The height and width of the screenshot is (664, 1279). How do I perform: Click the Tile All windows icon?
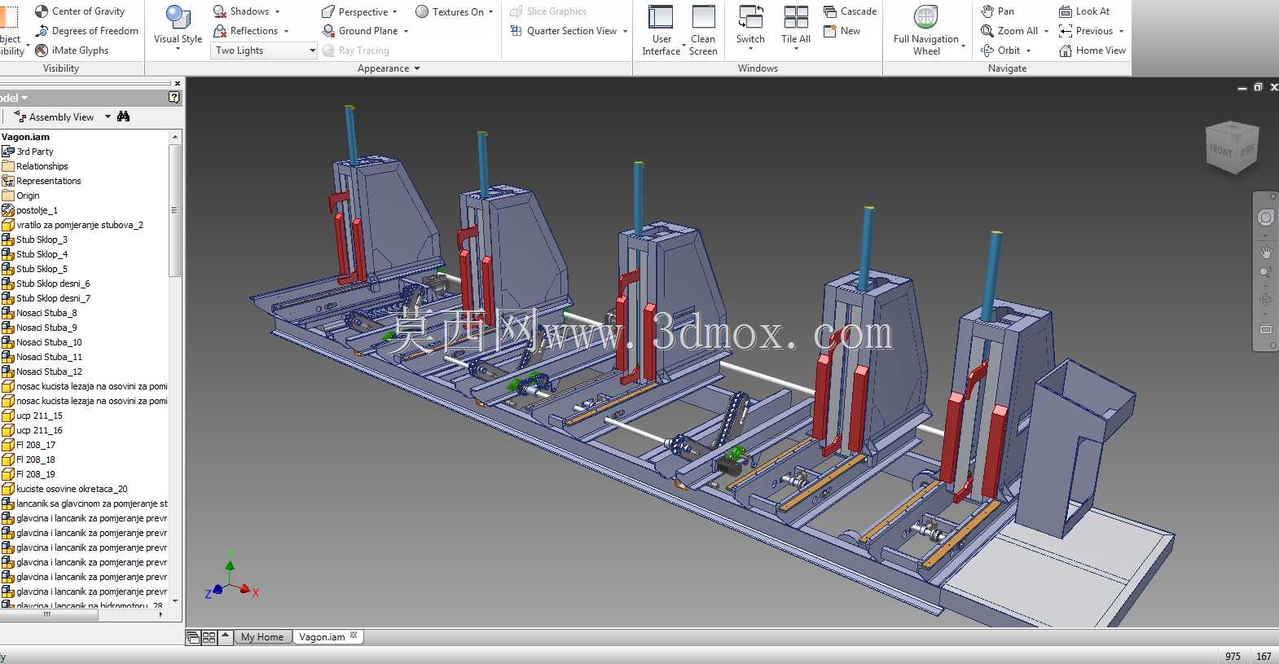click(x=795, y=16)
